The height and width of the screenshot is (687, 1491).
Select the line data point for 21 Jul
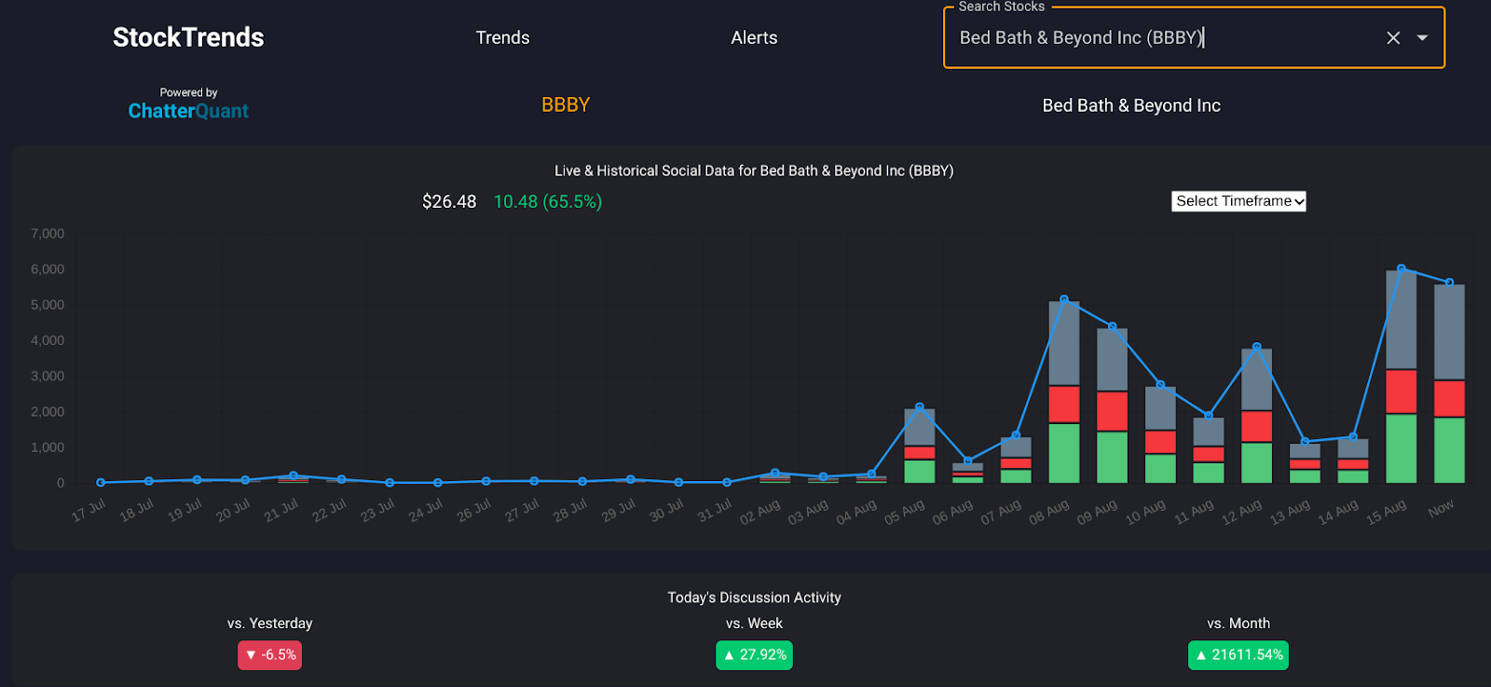294,475
